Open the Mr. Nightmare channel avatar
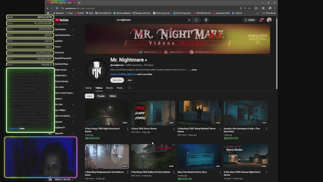The image size is (323, 182). tap(97, 70)
